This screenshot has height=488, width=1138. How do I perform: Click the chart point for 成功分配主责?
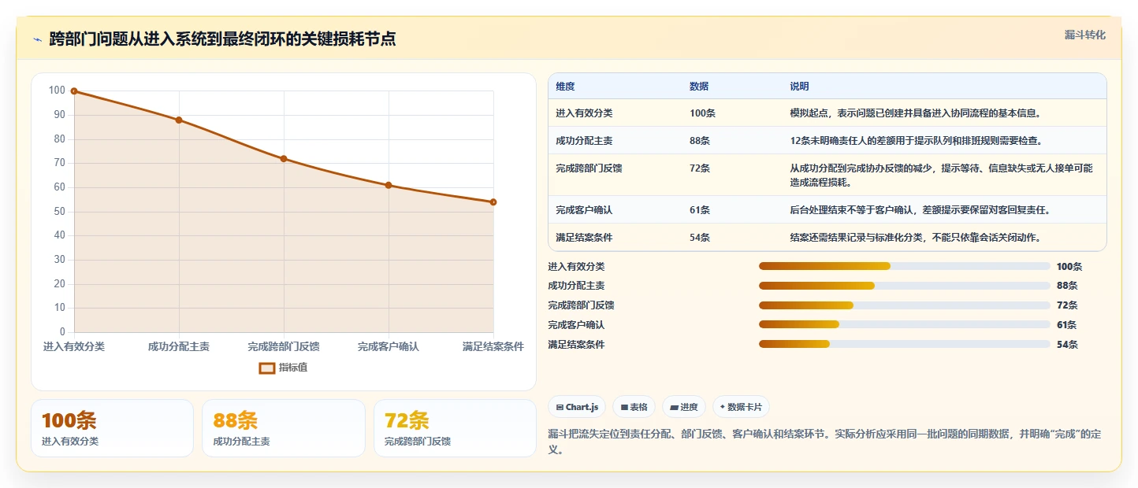[x=179, y=120]
